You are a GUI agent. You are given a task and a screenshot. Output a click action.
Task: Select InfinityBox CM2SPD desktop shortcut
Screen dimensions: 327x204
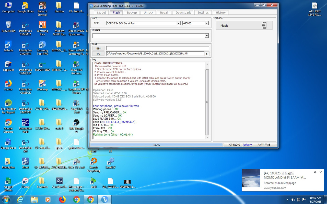click(x=25, y=107)
